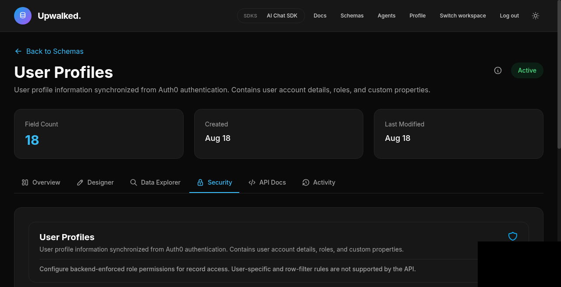Screen dimensions: 561x287
Task: Open the Overview tab
Action: [x=41, y=182]
